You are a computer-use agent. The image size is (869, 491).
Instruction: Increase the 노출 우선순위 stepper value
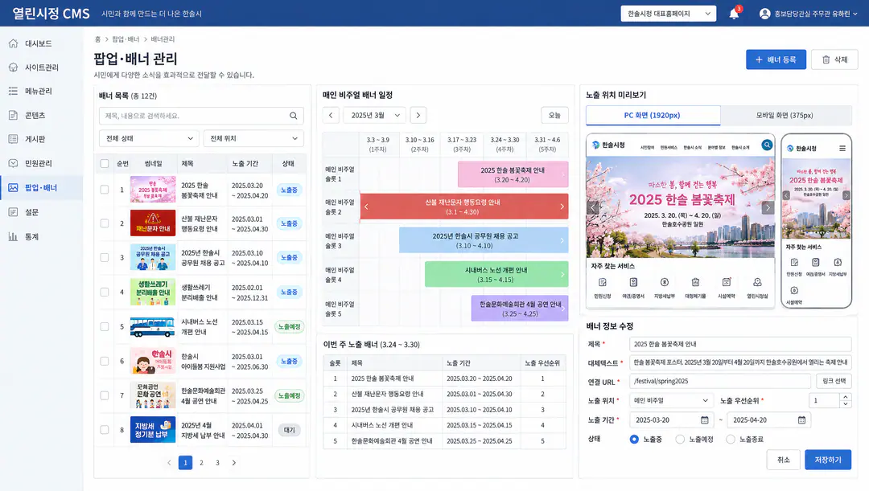845,397
